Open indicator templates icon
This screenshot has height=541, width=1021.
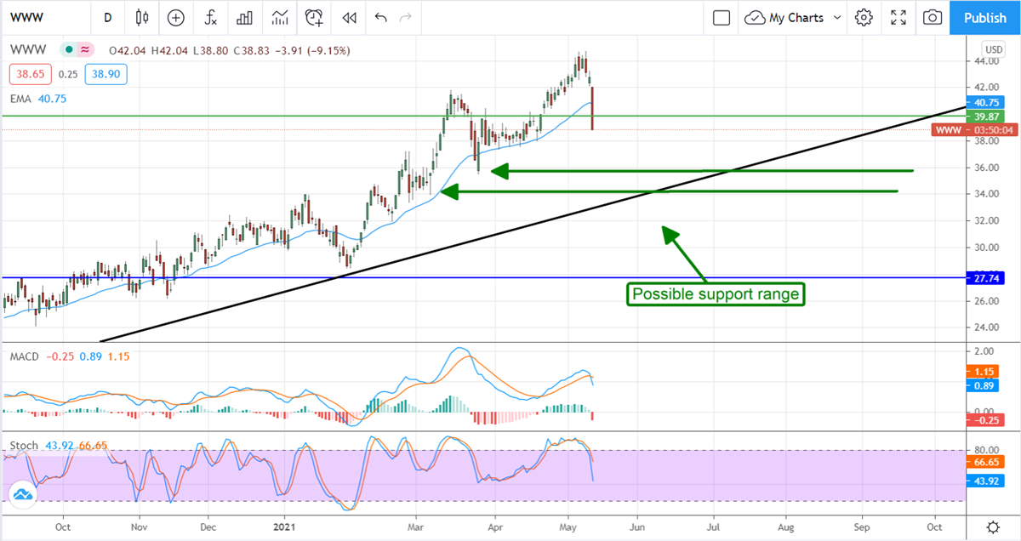coord(280,17)
